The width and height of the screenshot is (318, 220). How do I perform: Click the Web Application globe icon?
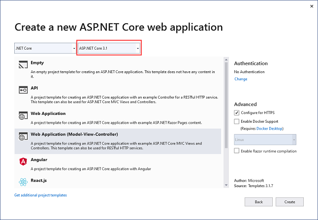pyautogui.click(x=23, y=116)
